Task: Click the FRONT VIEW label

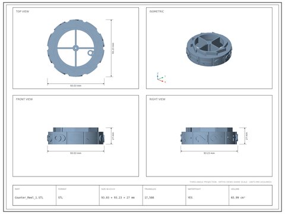Action: point(24,99)
